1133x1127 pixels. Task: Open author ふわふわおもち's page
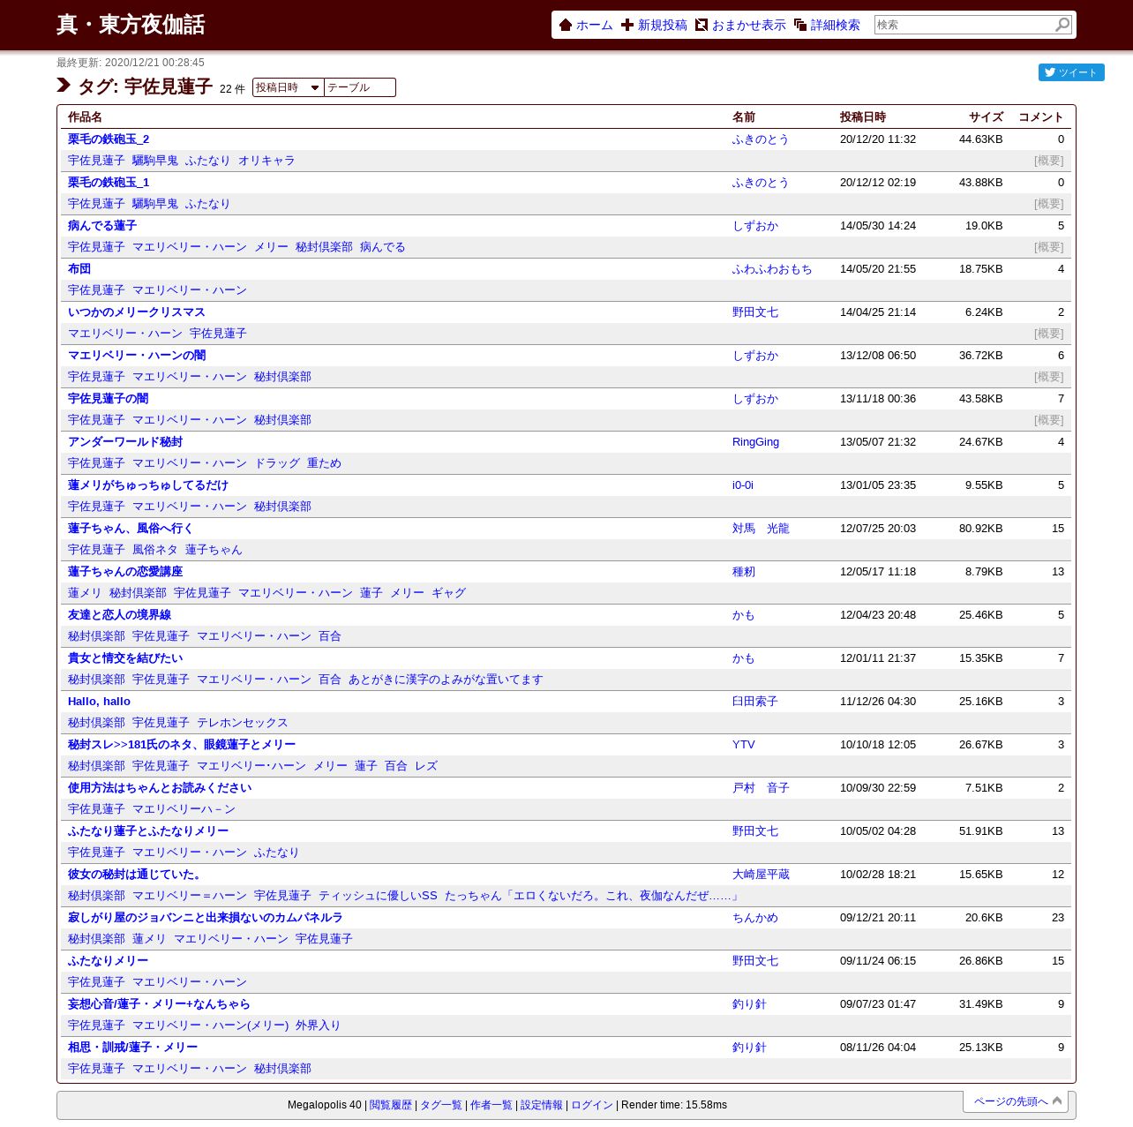pos(772,268)
